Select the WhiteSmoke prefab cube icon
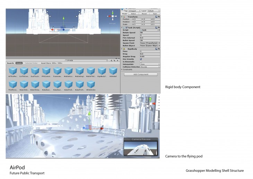Viewport: 253px width, 179px height. [91, 84]
